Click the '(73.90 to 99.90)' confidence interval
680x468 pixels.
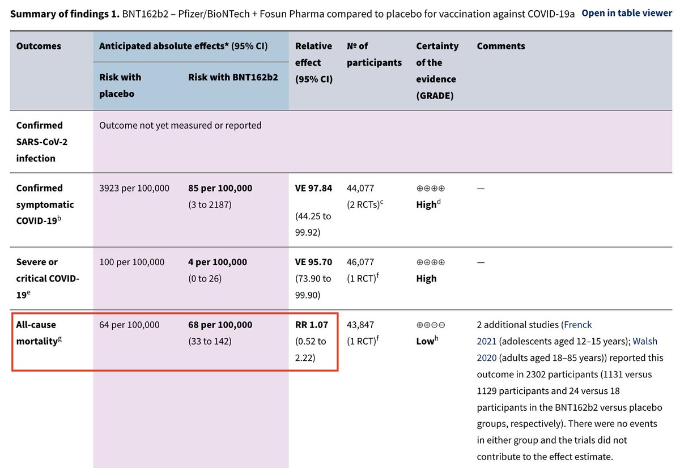(314, 287)
